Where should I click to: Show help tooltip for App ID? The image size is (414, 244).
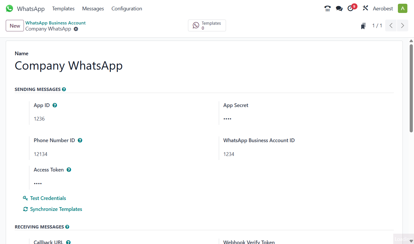coord(55,105)
